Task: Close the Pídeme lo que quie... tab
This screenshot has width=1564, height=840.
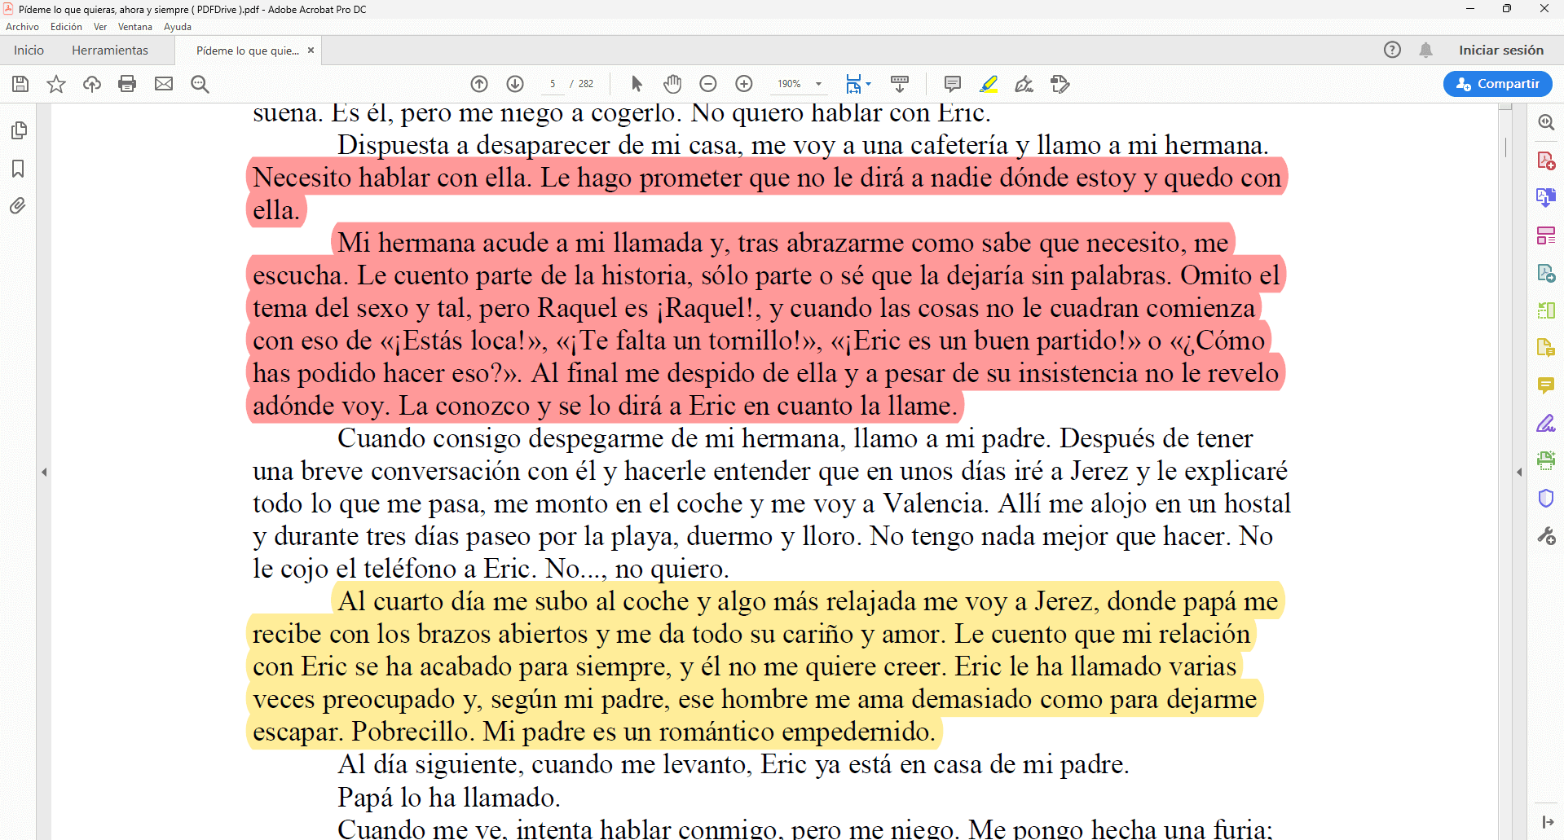Action: point(311,51)
